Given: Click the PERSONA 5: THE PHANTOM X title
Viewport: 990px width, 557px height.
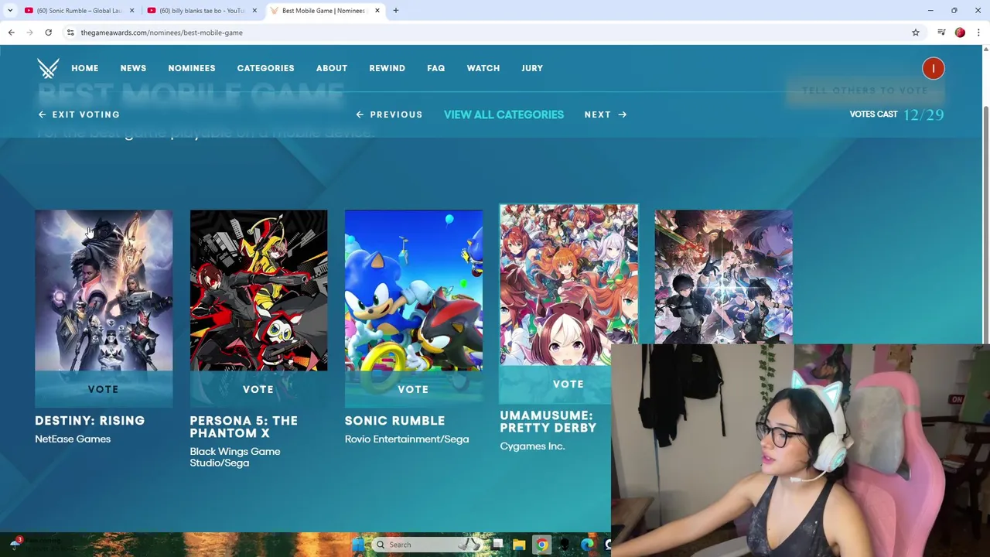Looking at the screenshot, I should click(244, 427).
